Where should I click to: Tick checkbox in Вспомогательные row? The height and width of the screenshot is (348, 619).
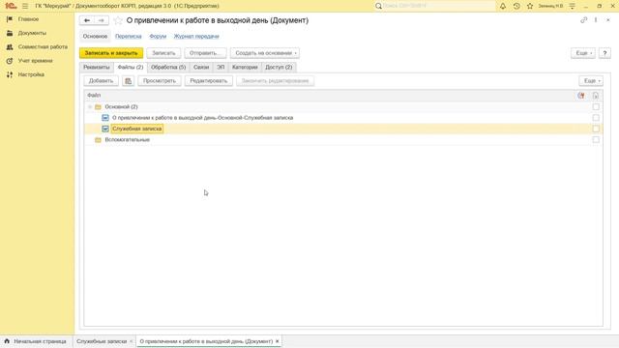(596, 139)
